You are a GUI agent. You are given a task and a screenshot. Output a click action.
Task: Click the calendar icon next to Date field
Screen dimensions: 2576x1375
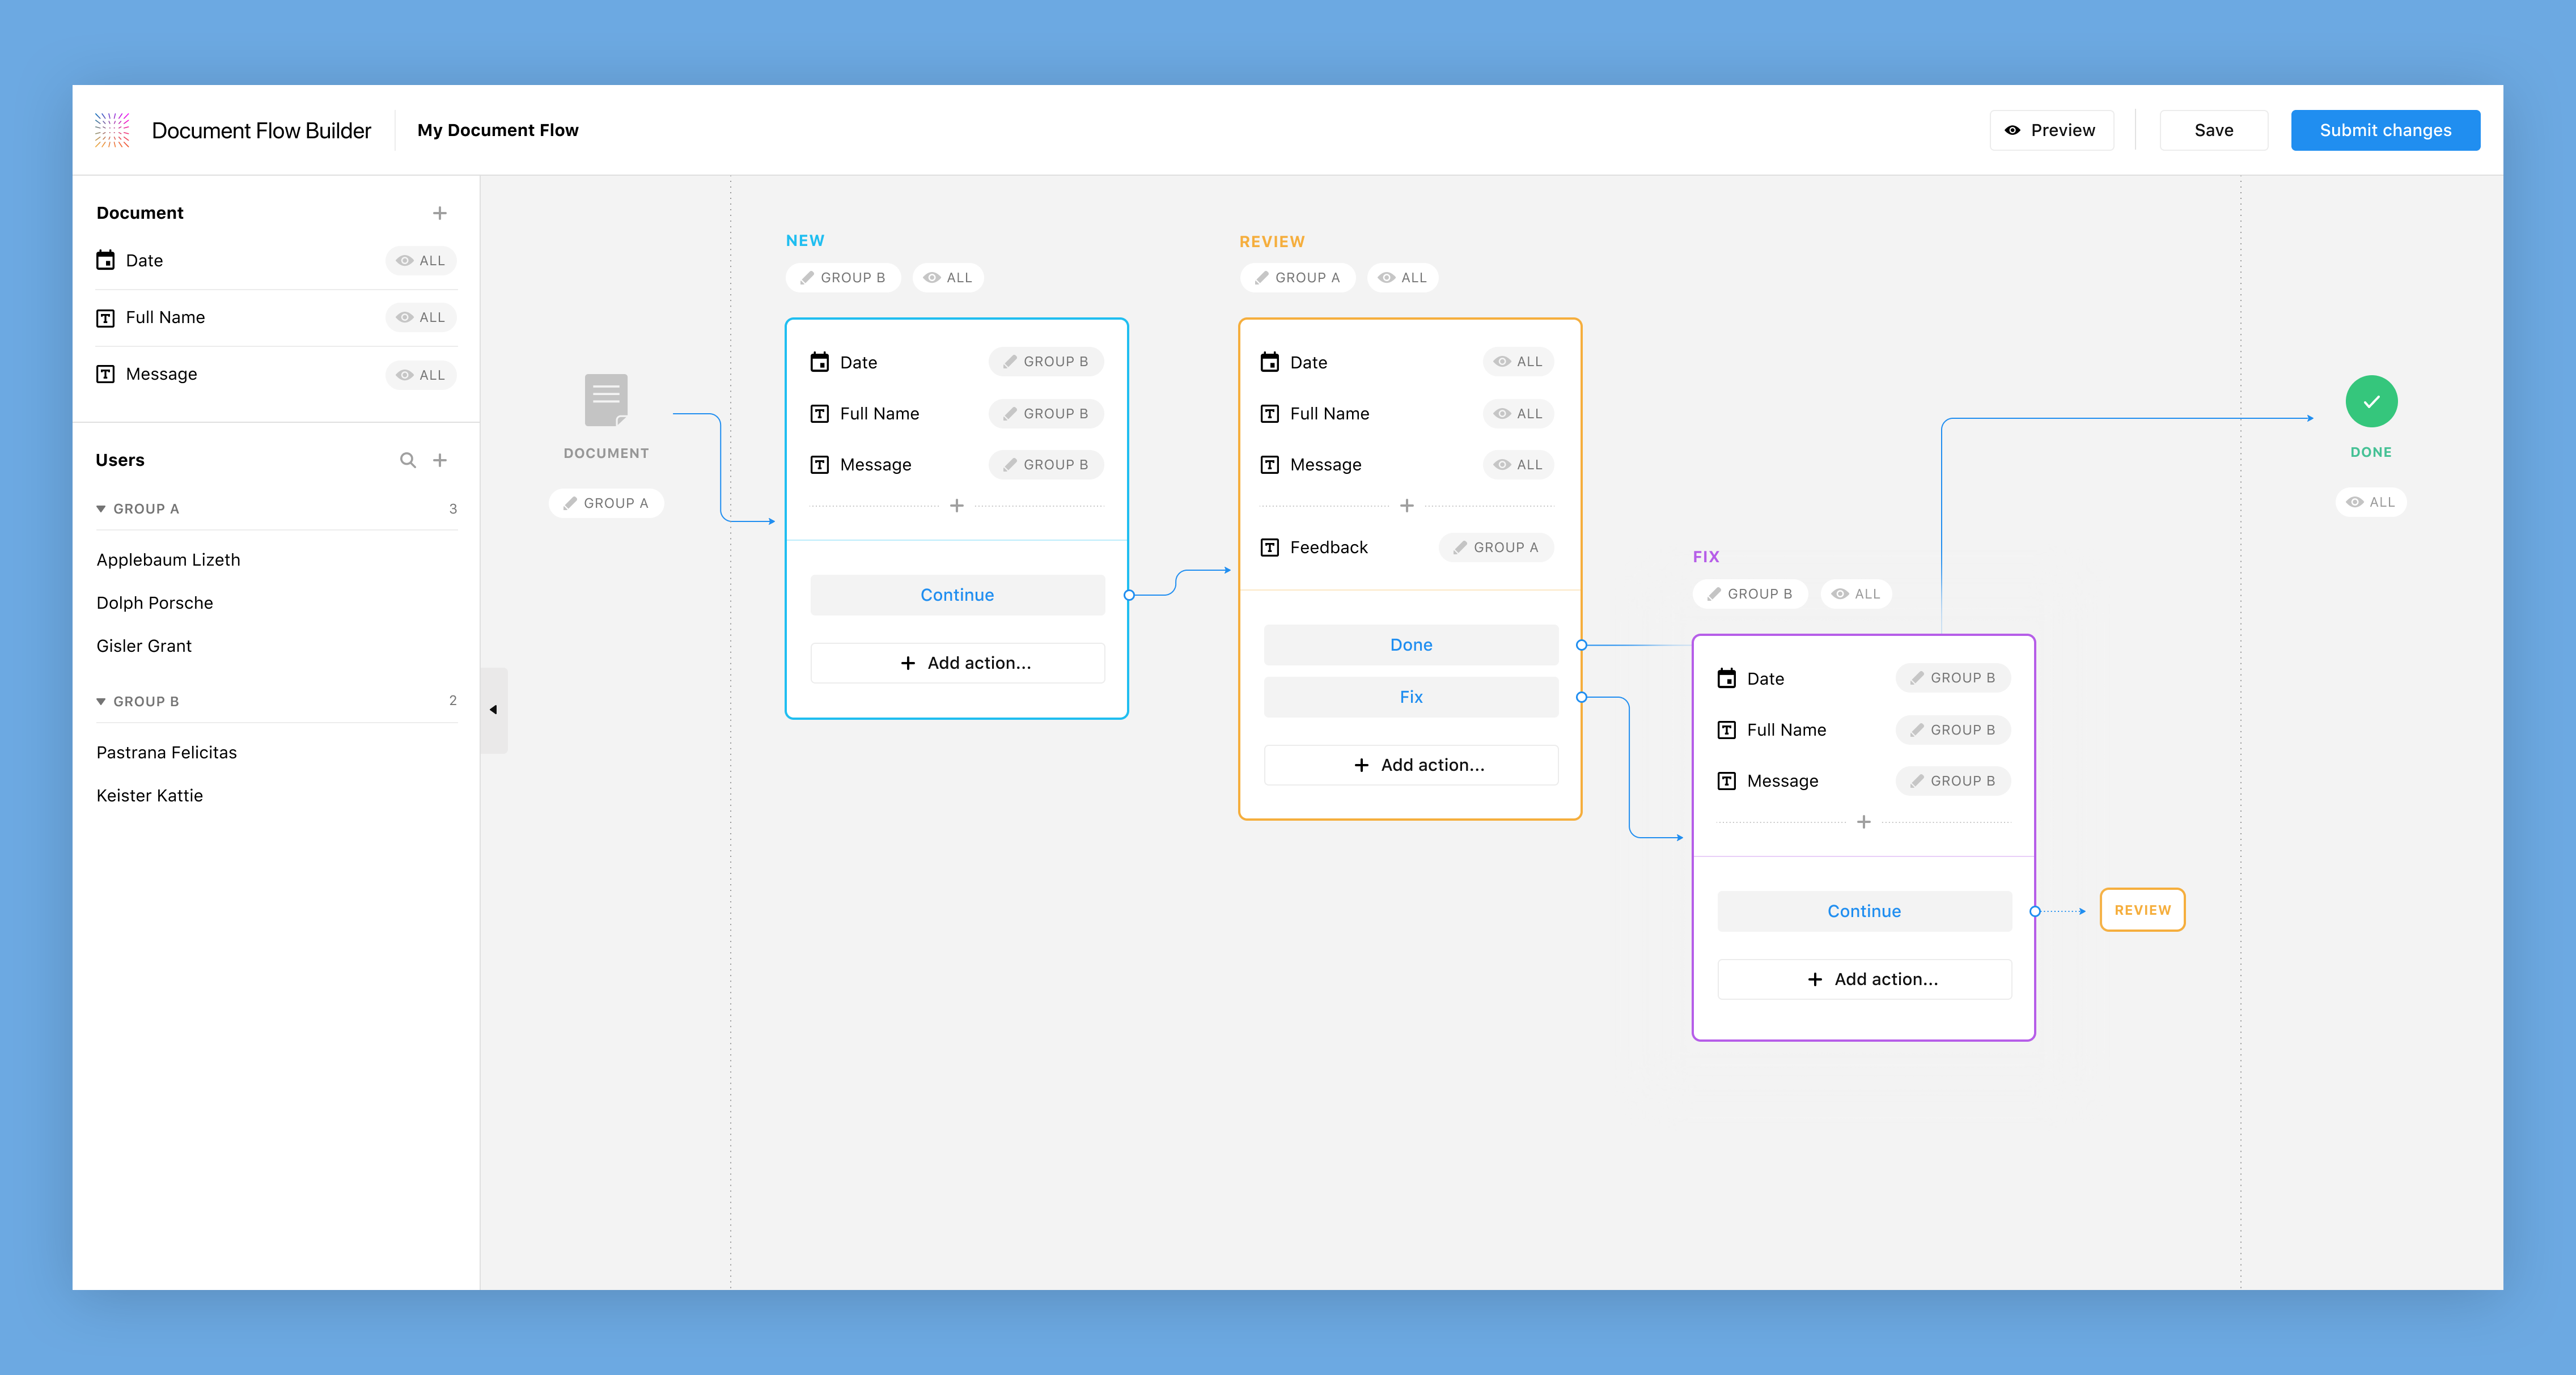pyautogui.click(x=107, y=260)
